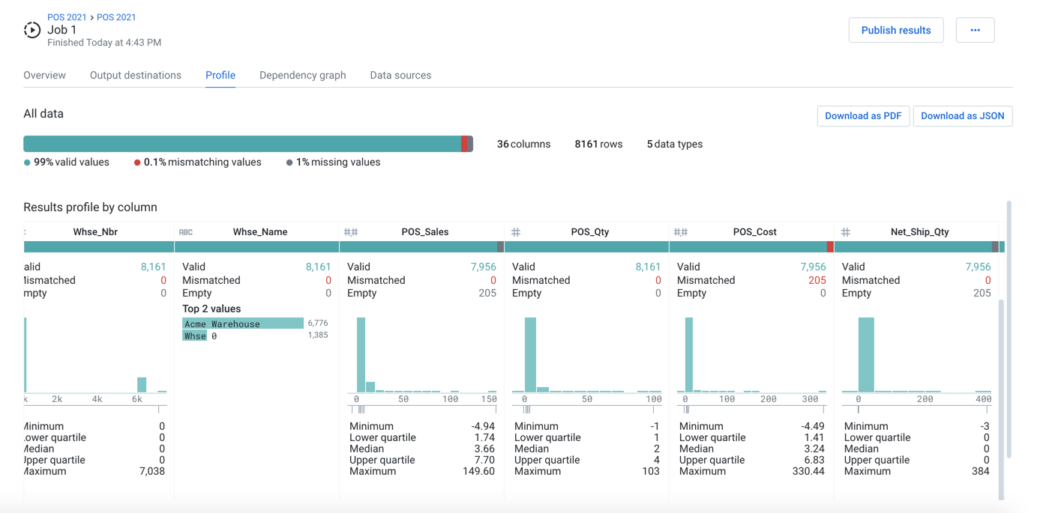Image resolution: width=1037 pixels, height=513 pixels.
Task: Click the integer type icon on Net_Ship_Qty column
Action: click(844, 231)
